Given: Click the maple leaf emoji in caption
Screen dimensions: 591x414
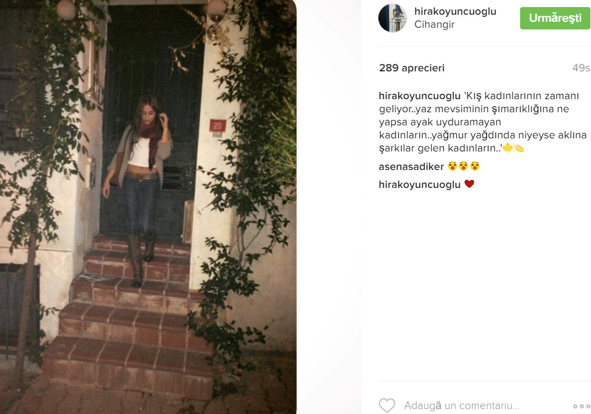Looking at the screenshot, I should coord(508,148).
